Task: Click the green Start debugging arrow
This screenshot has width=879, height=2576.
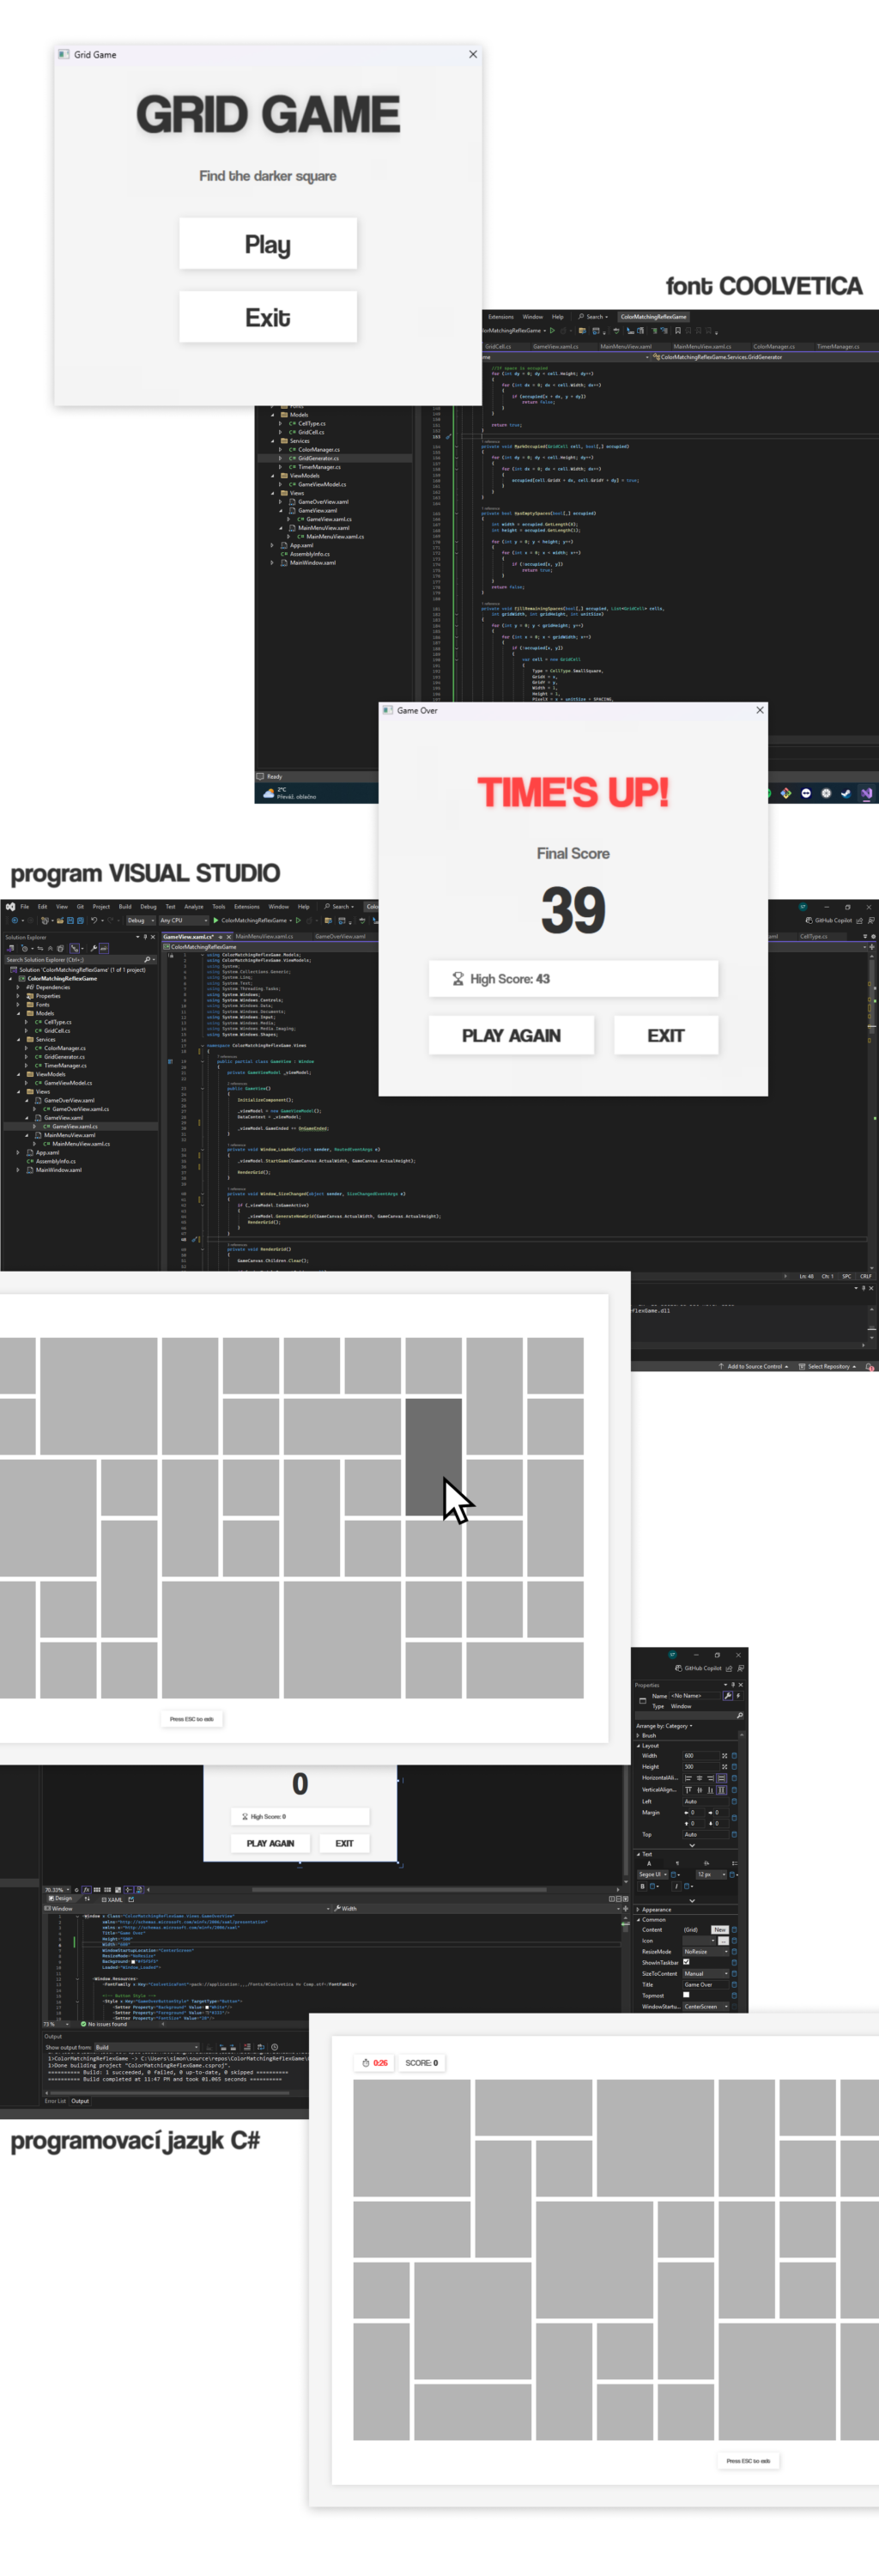Action: tap(215, 920)
